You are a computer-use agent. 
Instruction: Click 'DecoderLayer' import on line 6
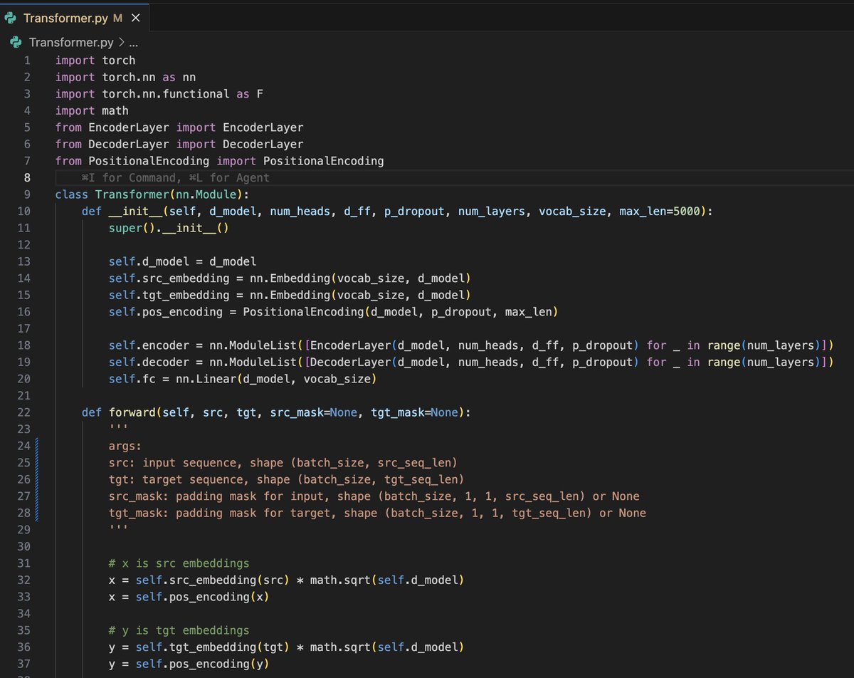(x=263, y=144)
